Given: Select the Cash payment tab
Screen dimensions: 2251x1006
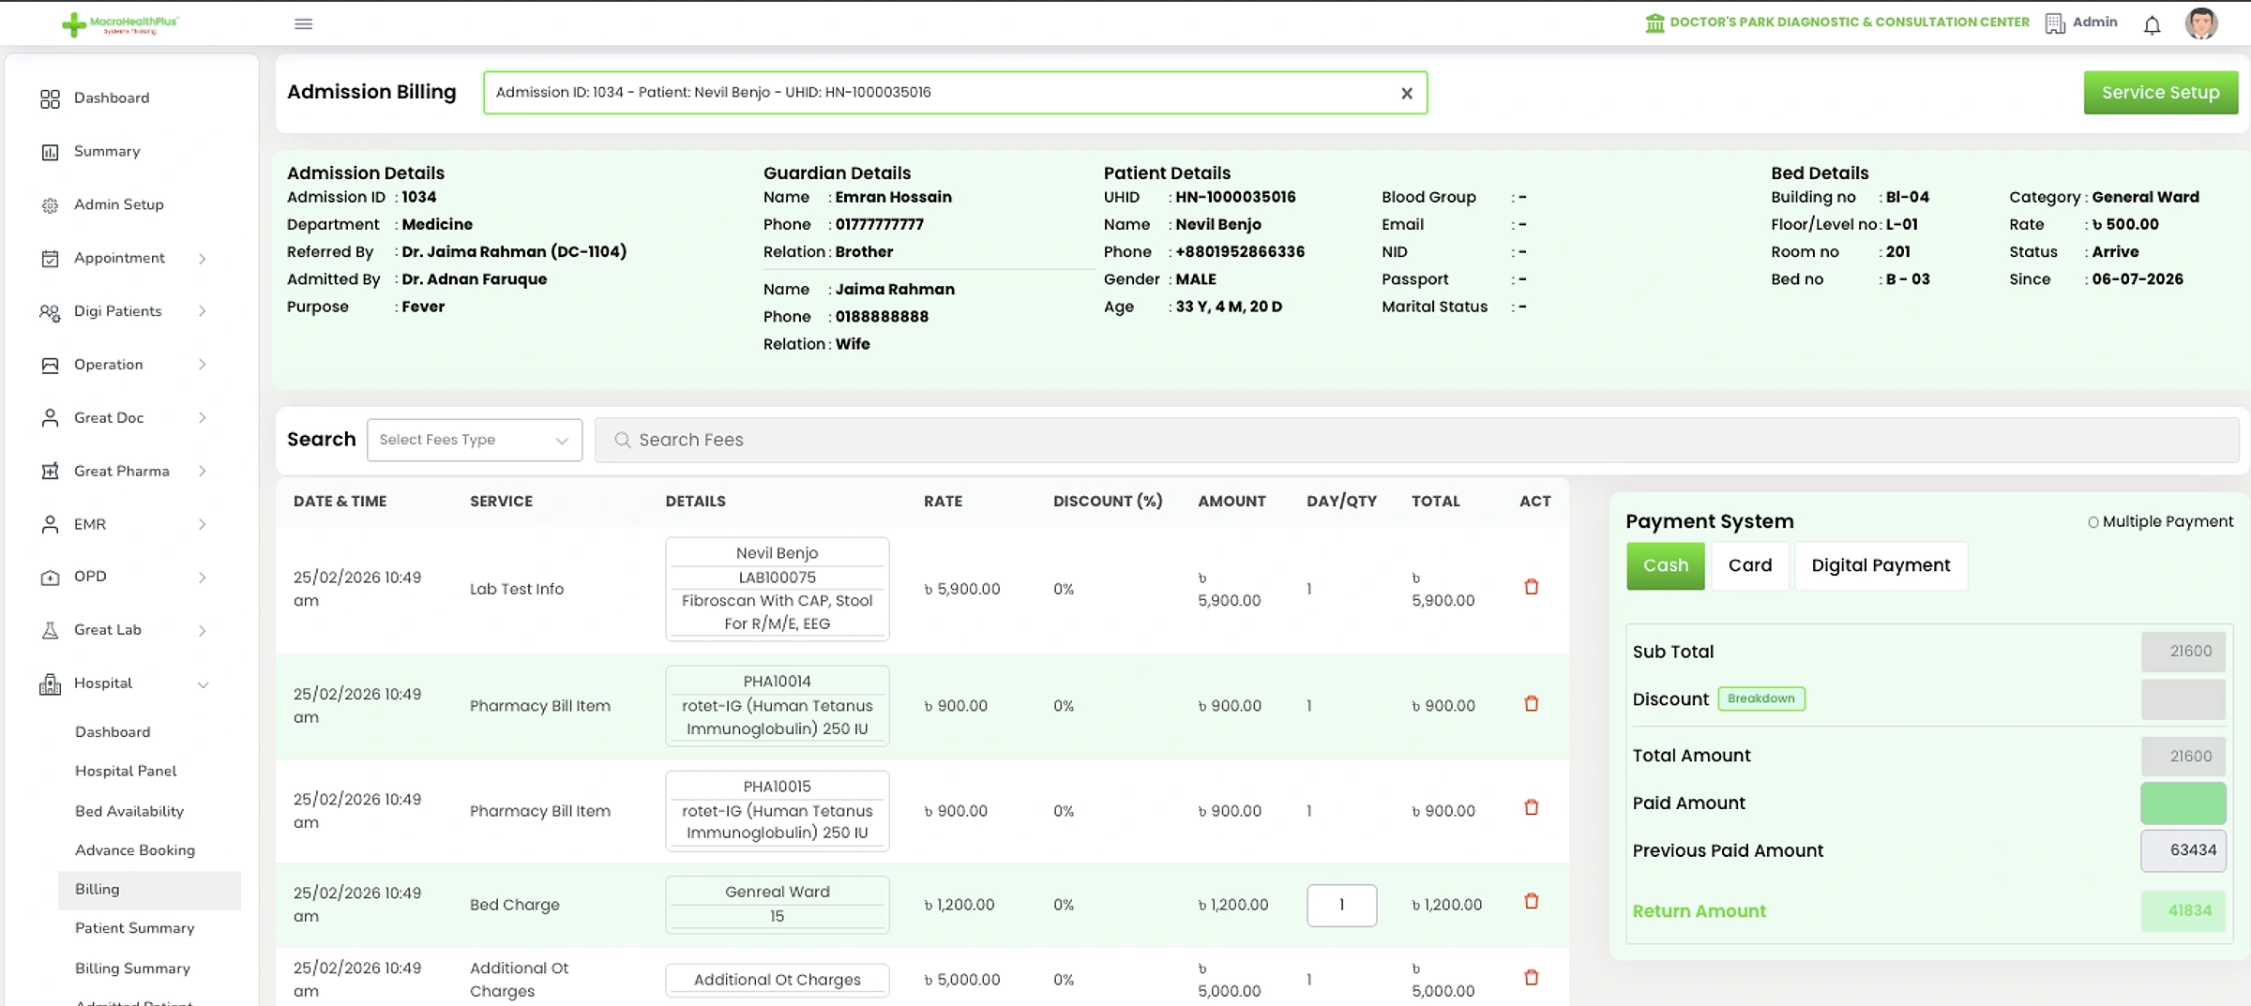Looking at the screenshot, I should (x=1665, y=565).
